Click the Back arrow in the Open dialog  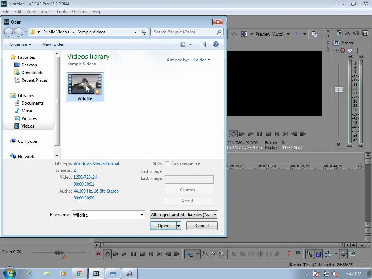point(8,32)
